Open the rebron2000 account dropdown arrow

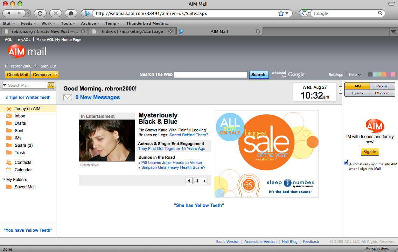point(36,66)
